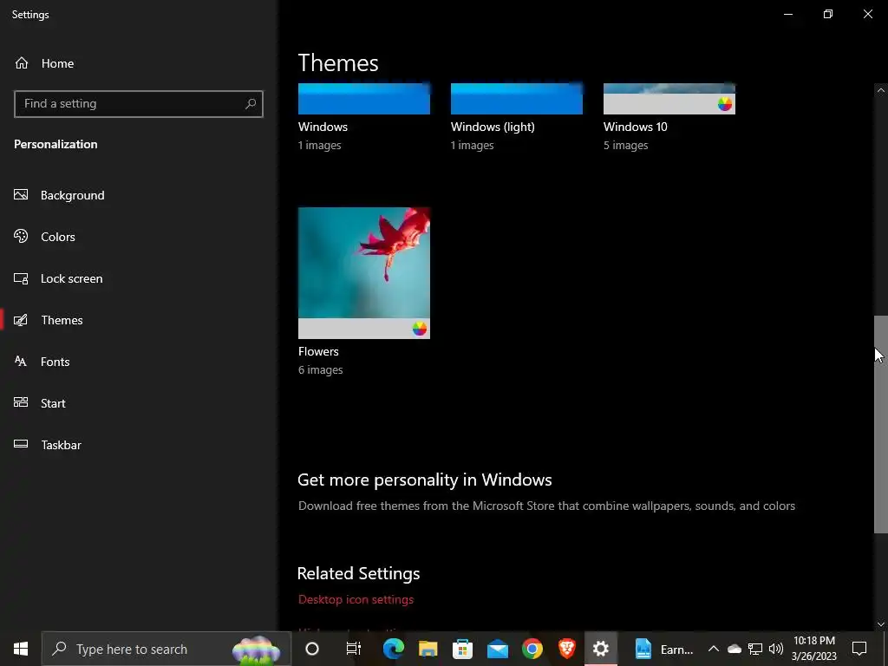Screen dimensions: 888x666
Task: Open Microsoft Store from taskbar
Action: point(463,649)
